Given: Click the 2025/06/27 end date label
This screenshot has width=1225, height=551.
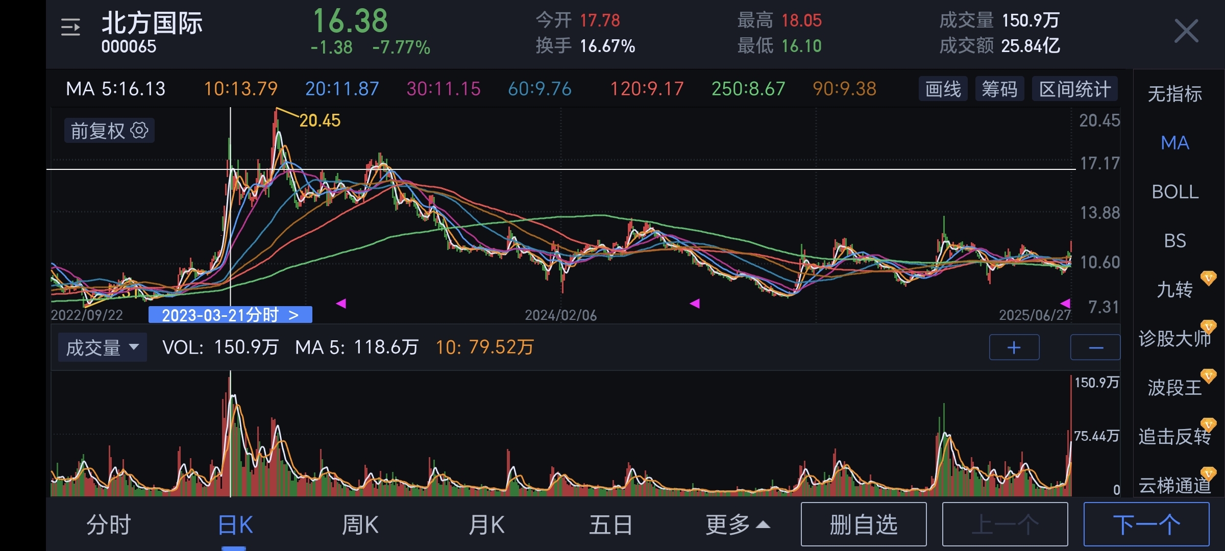Looking at the screenshot, I should [1035, 315].
